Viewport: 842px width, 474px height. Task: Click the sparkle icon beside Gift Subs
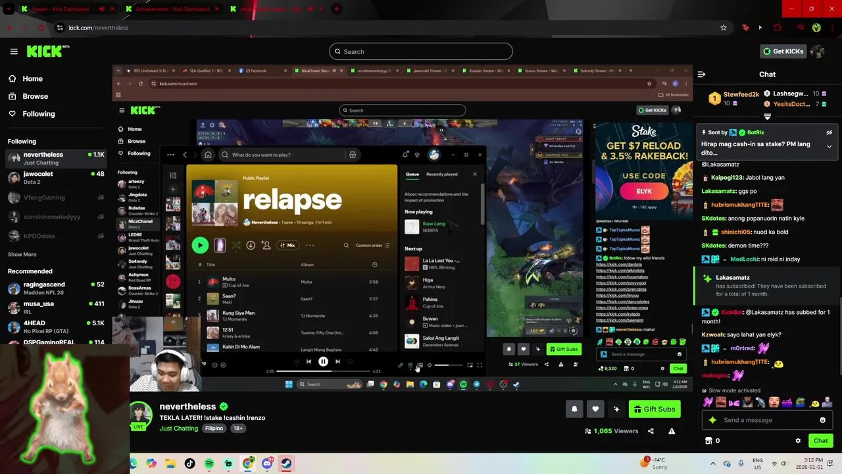point(616,409)
